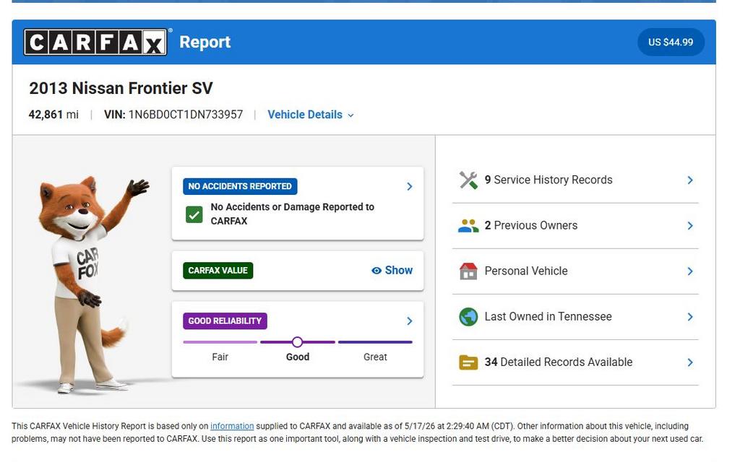Follow the information link in disclaimer
The height and width of the screenshot is (462, 740).
click(x=232, y=426)
